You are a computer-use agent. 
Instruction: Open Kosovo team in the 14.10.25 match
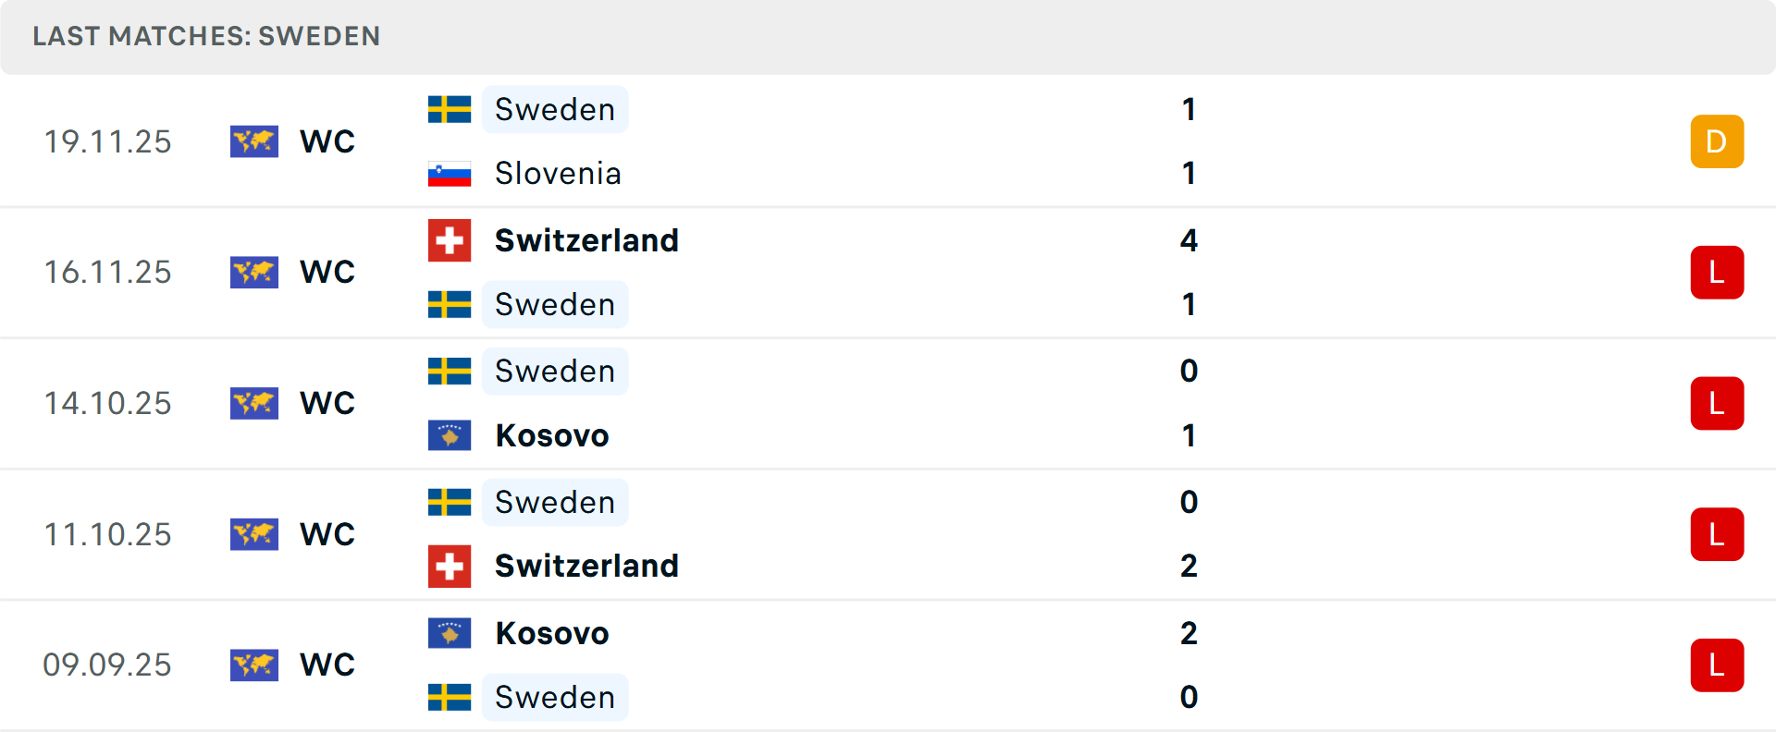pyautogui.click(x=552, y=435)
